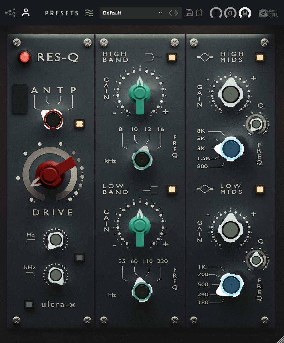Click the input level (I) meter knob
The width and height of the screenshot is (284, 343).
tap(216, 13)
